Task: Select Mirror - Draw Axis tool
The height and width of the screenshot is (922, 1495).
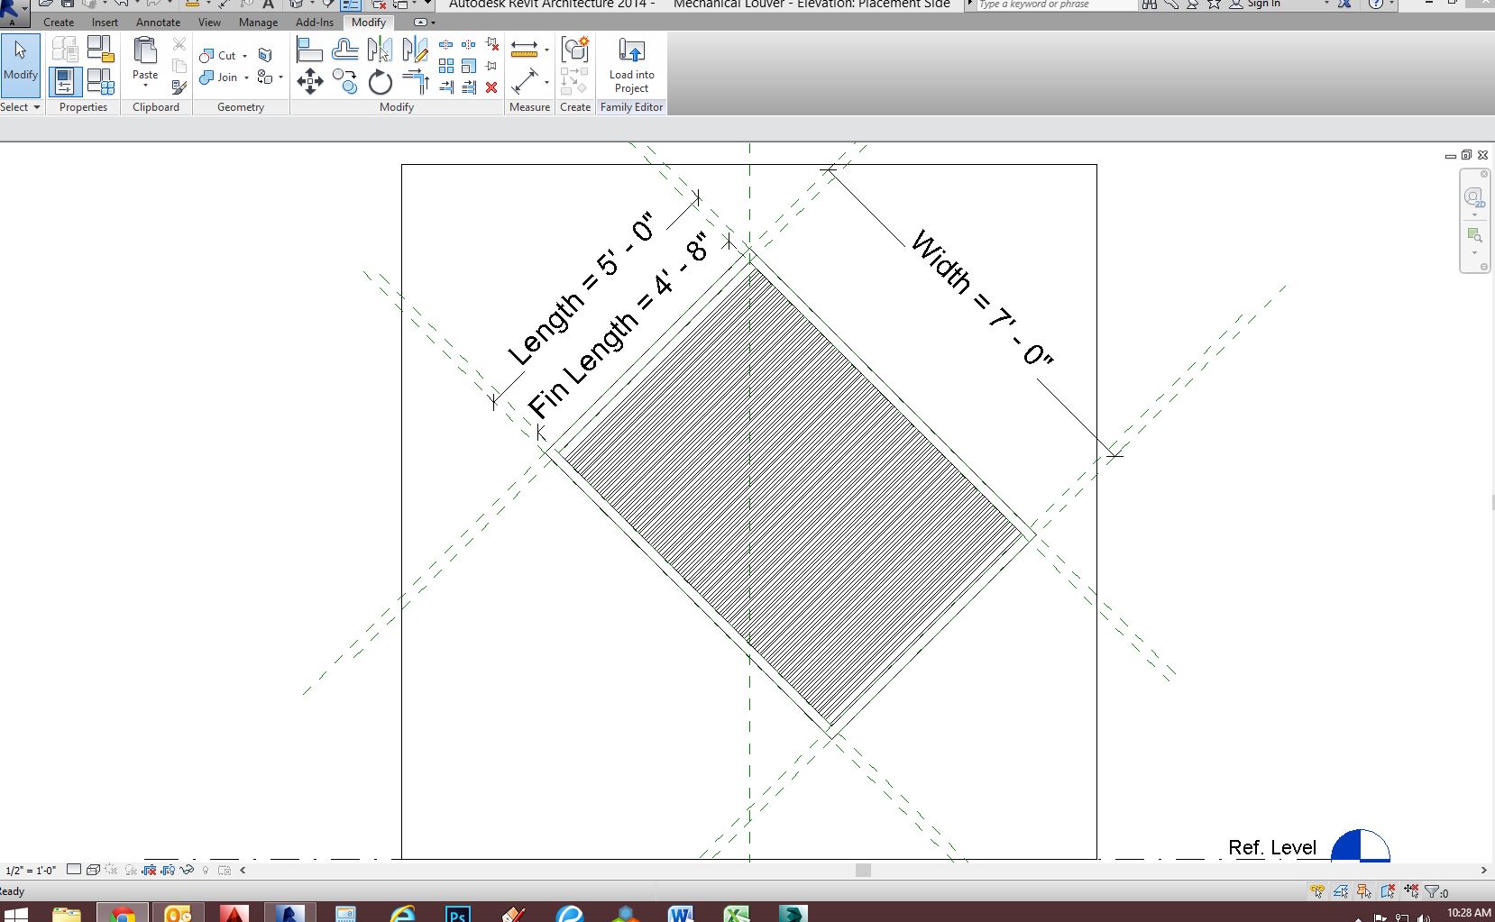Action: (415, 50)
